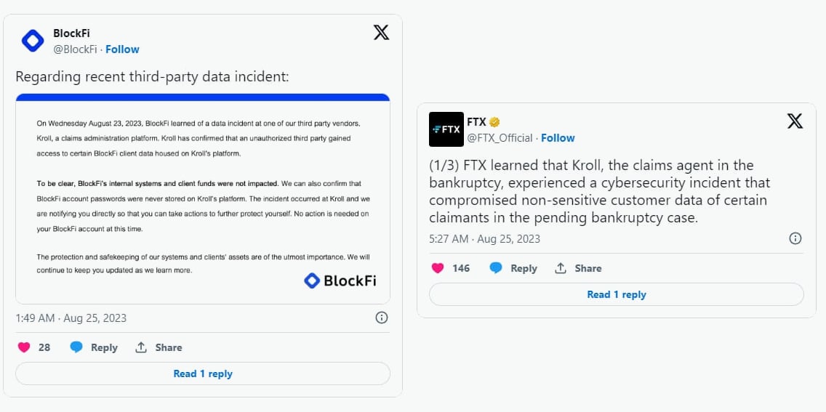Click the info icon on FTX tweet
This screenshot has height=412, width=826.
point(795,238)
